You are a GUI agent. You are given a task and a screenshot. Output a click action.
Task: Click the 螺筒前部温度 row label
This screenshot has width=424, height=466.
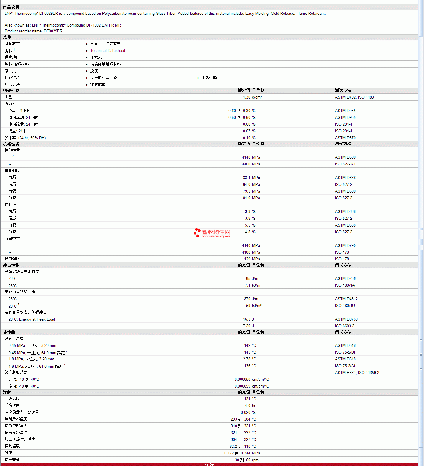16,432
